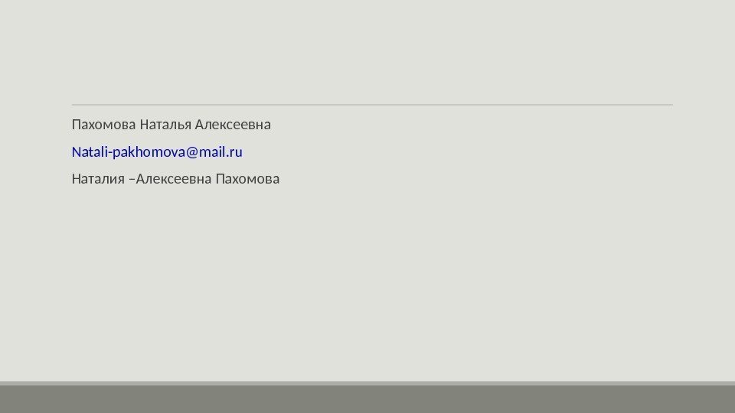Click the –Алексеевна word in third line
Viewport: 735px width, 413px height.
tap(170, 179)
